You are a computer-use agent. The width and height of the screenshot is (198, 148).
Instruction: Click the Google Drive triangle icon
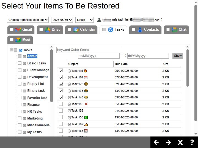[48, 30]
